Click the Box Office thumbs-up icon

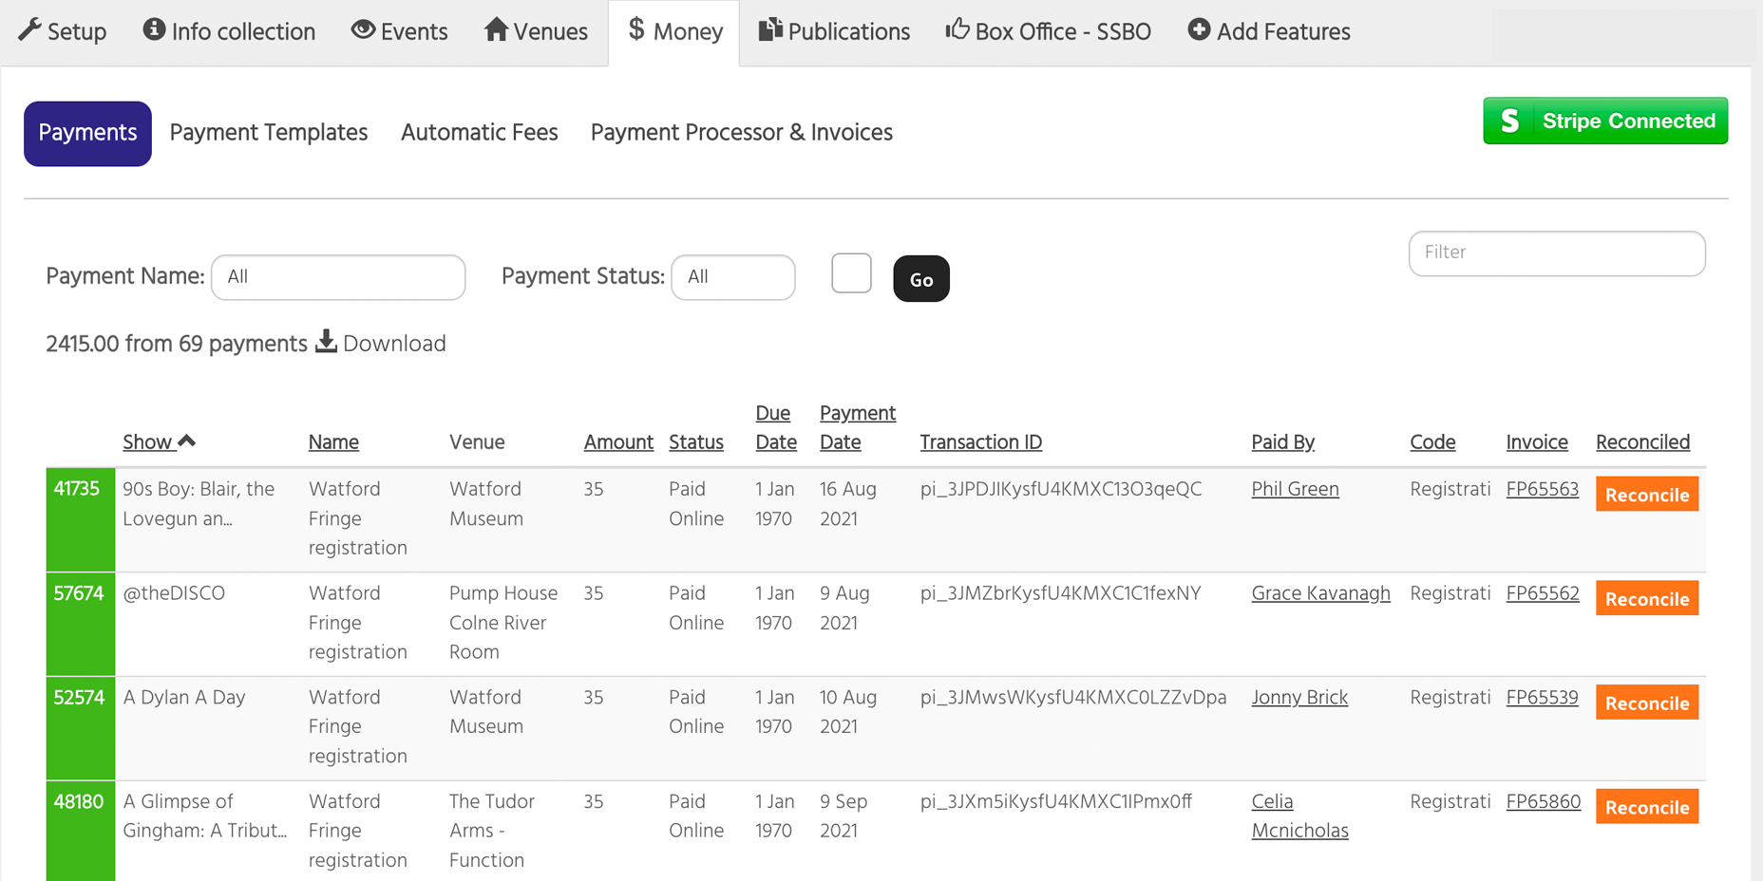(x=957, y=29)
